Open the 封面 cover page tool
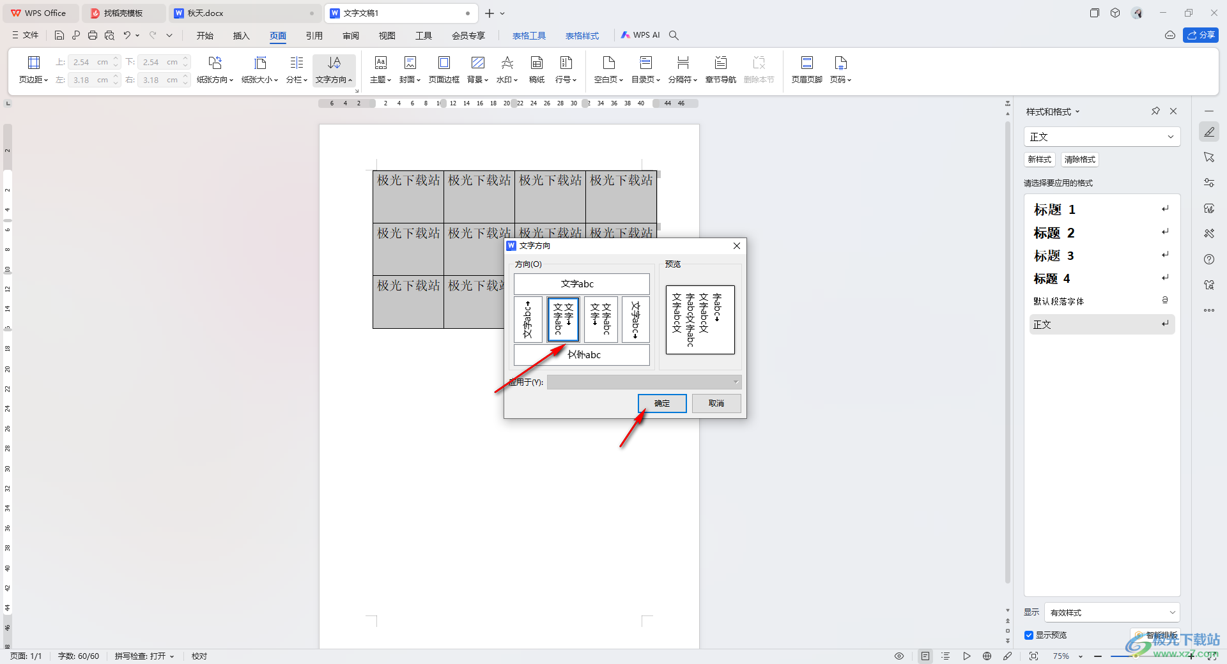The image size is (1227, 664). (x=410, y=70)
